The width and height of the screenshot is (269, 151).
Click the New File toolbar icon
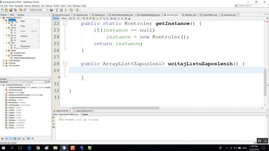coord(3,10)
